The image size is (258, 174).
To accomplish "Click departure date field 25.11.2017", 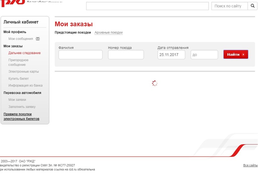I will (x=171, y=55).
